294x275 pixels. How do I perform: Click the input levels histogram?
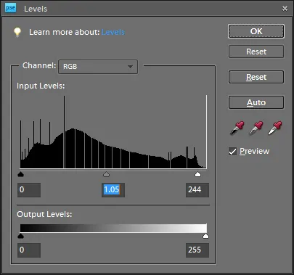pos(113,132)
